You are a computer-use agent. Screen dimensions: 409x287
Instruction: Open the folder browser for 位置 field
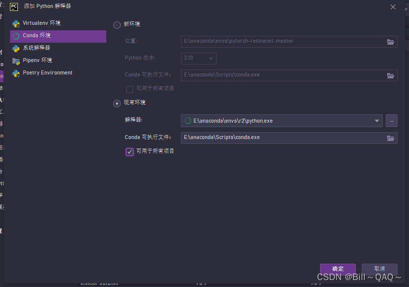(x=391, y=42)
